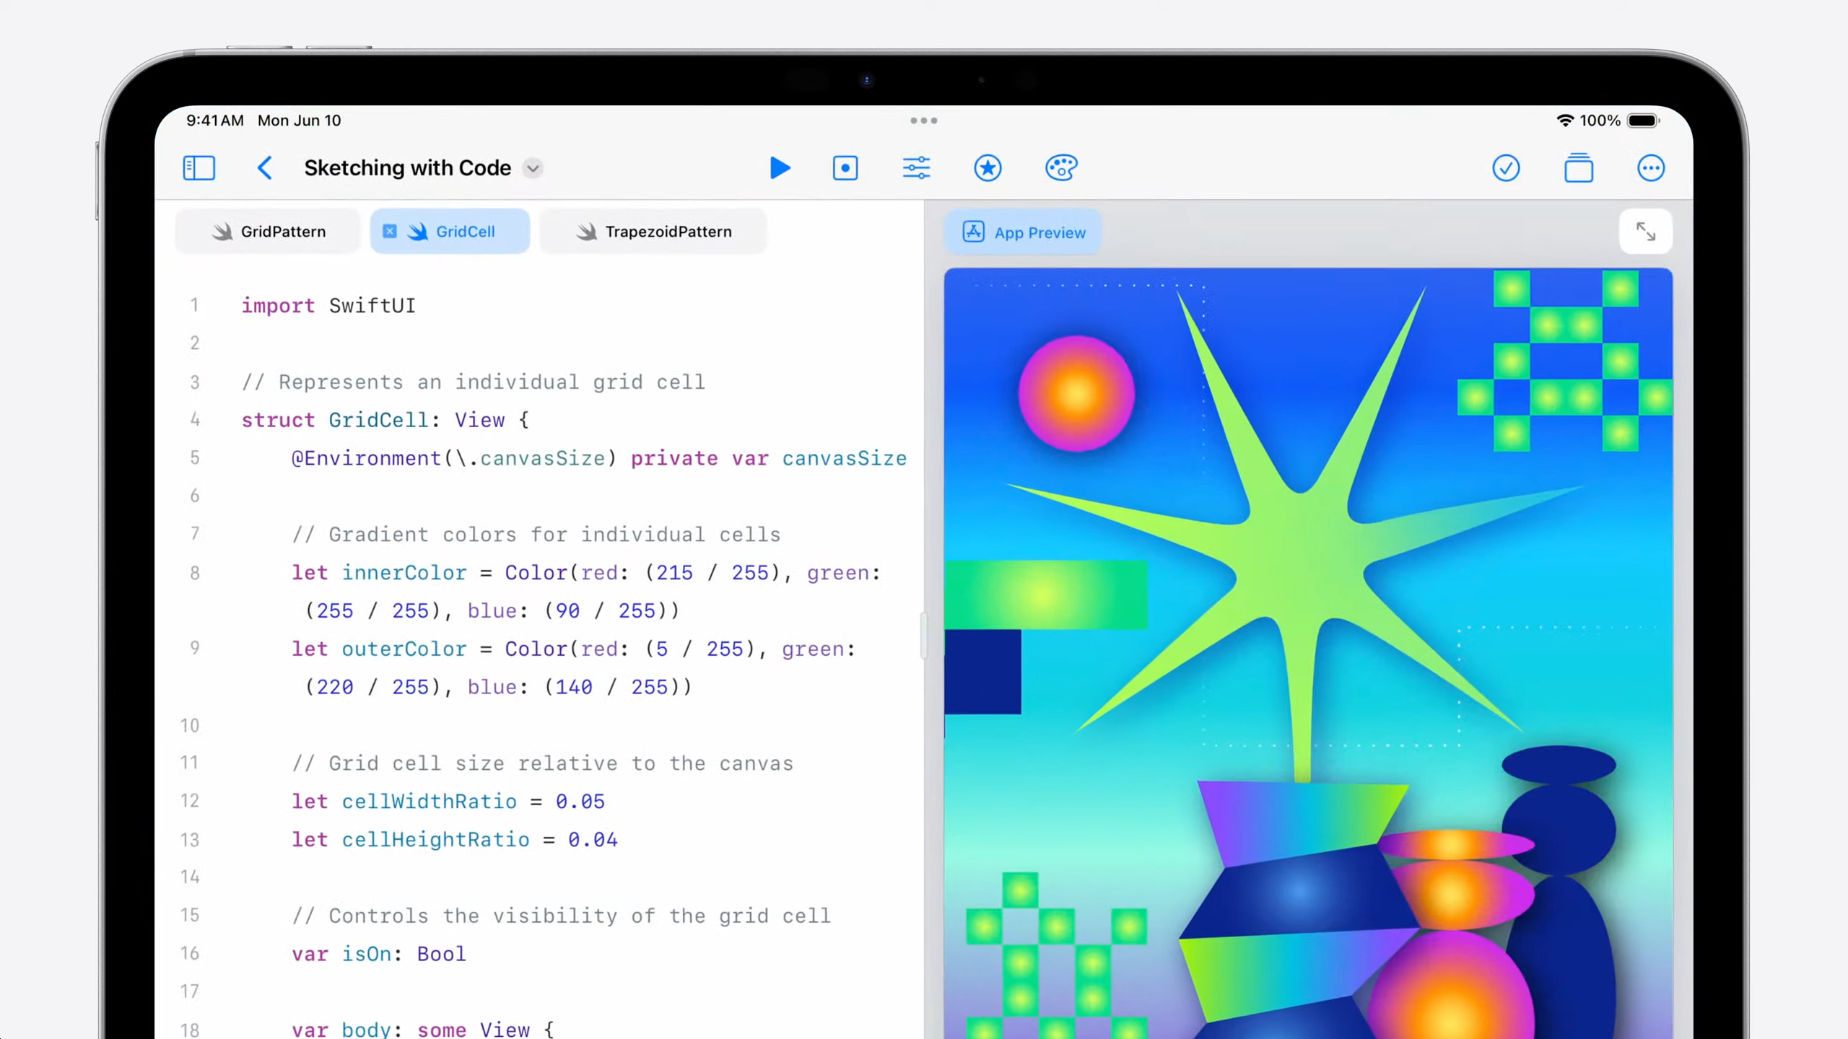Viewport: 1848px width, 1039px height.
Task: Close the GridCell tab
Action: [x=389, y=232]
